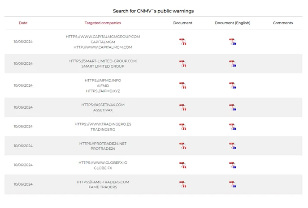Open English PDF for FAME TRADERS warning
The height and width of the screenshot is (208, 308).
(233, 184)
